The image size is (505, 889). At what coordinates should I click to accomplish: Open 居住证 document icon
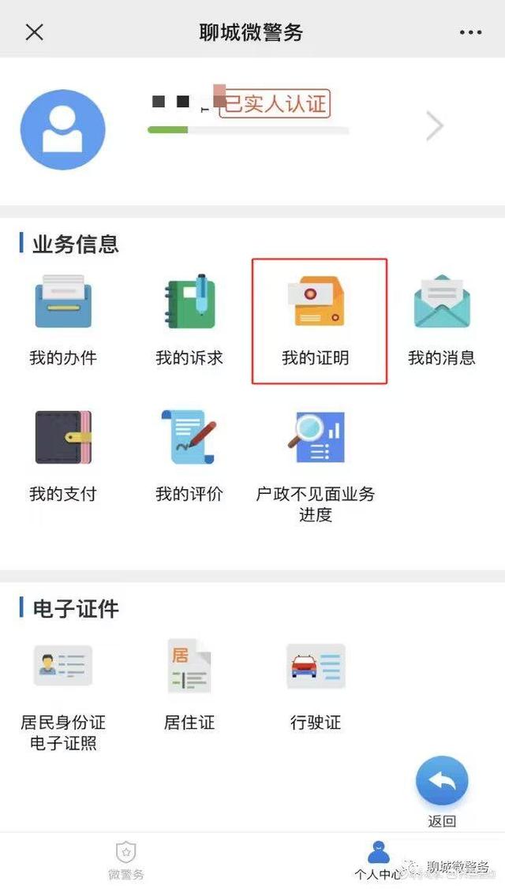189,666
